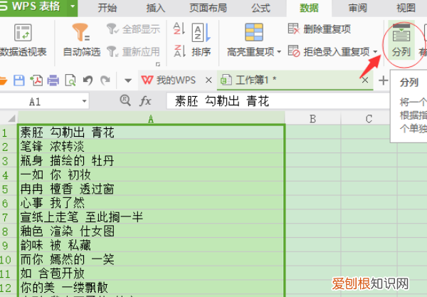This screenshot has height=297, width=427.
Task: Click the fx insert function icon
Action: 145,101
